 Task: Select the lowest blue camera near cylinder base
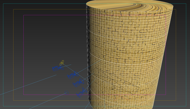(x=82, y=93)
